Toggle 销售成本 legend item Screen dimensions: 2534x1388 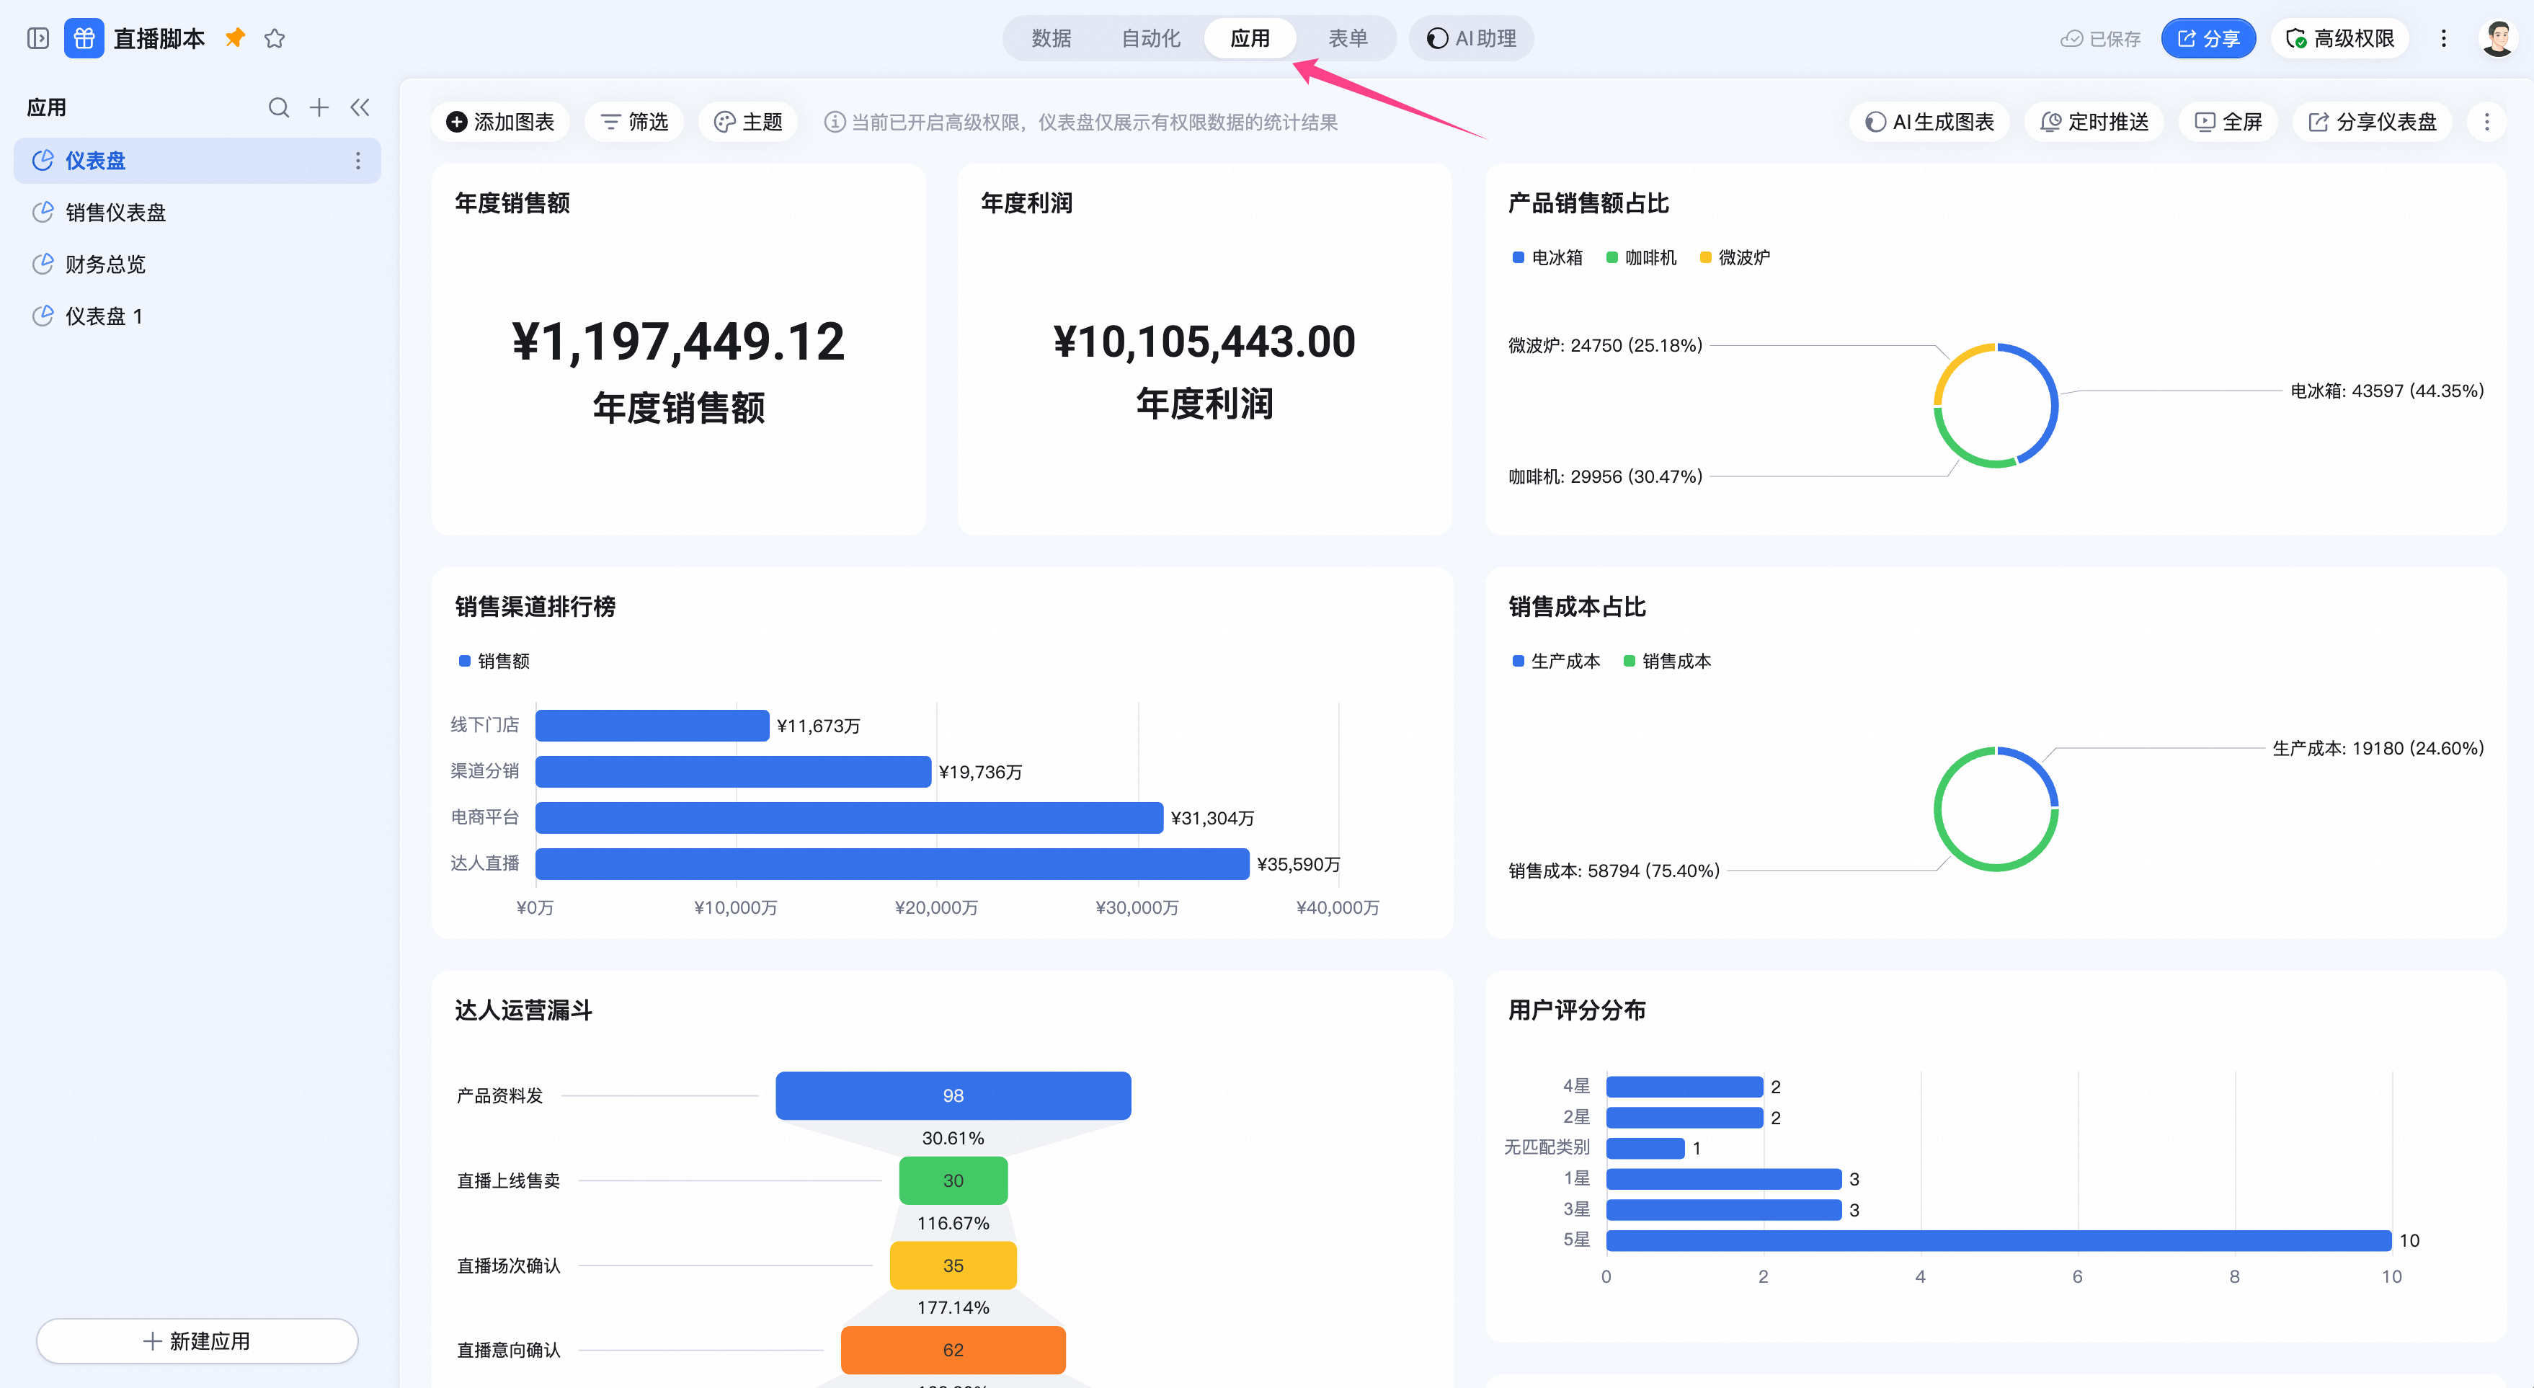1668,661
